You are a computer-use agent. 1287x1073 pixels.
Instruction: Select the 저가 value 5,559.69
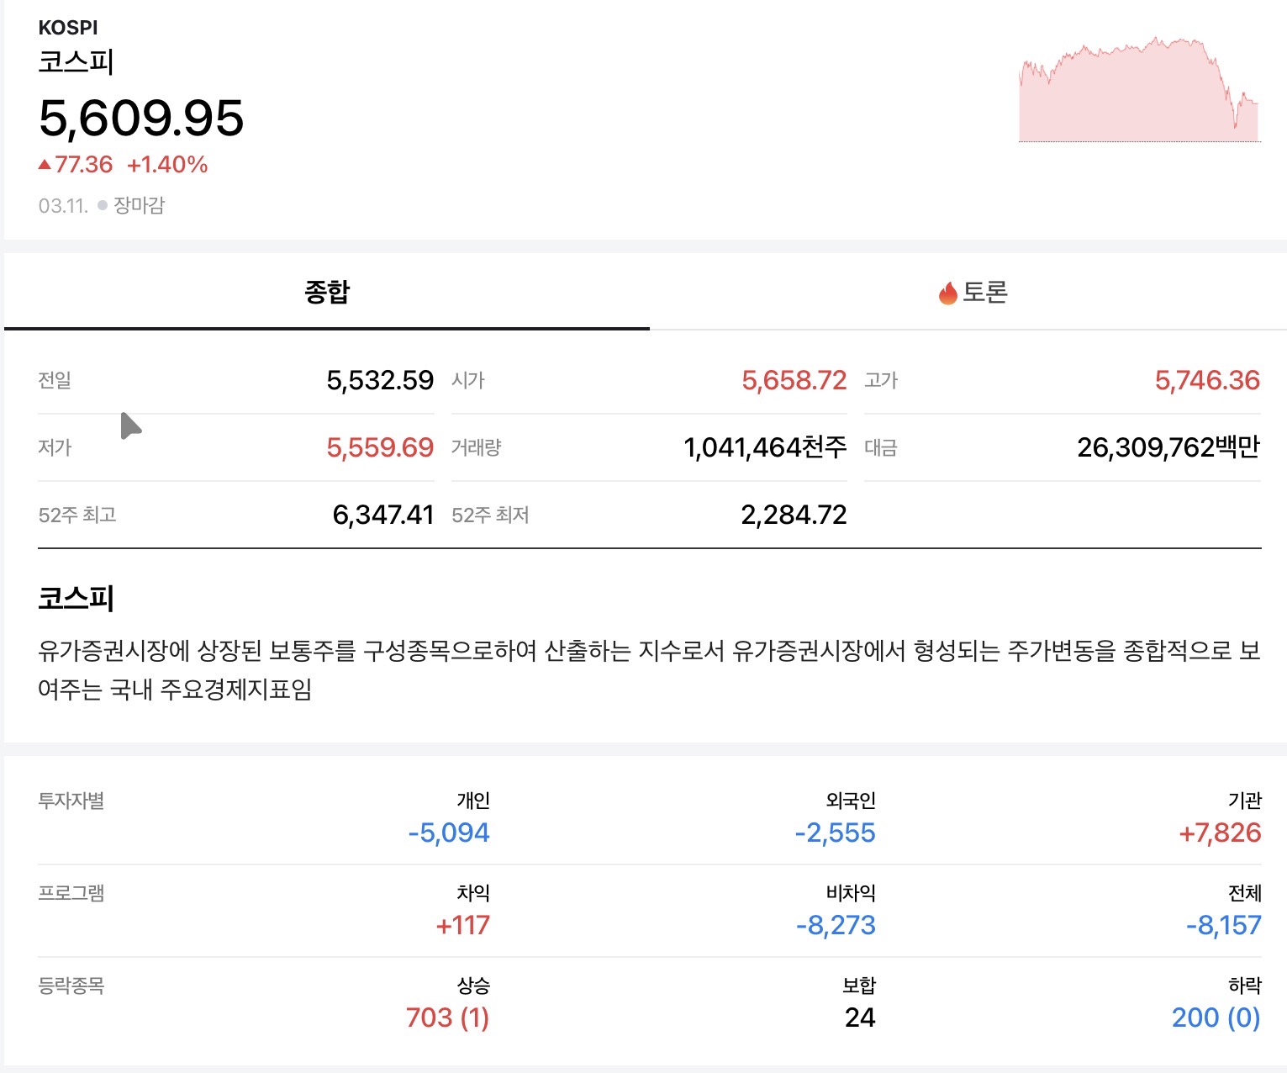click(x=380, y=447)
